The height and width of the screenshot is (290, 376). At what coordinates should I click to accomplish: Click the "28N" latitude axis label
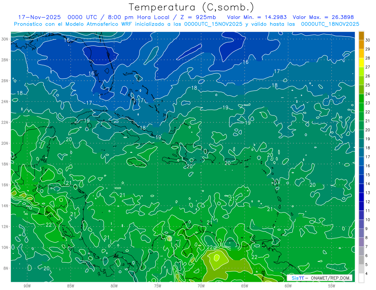[5, 60]
